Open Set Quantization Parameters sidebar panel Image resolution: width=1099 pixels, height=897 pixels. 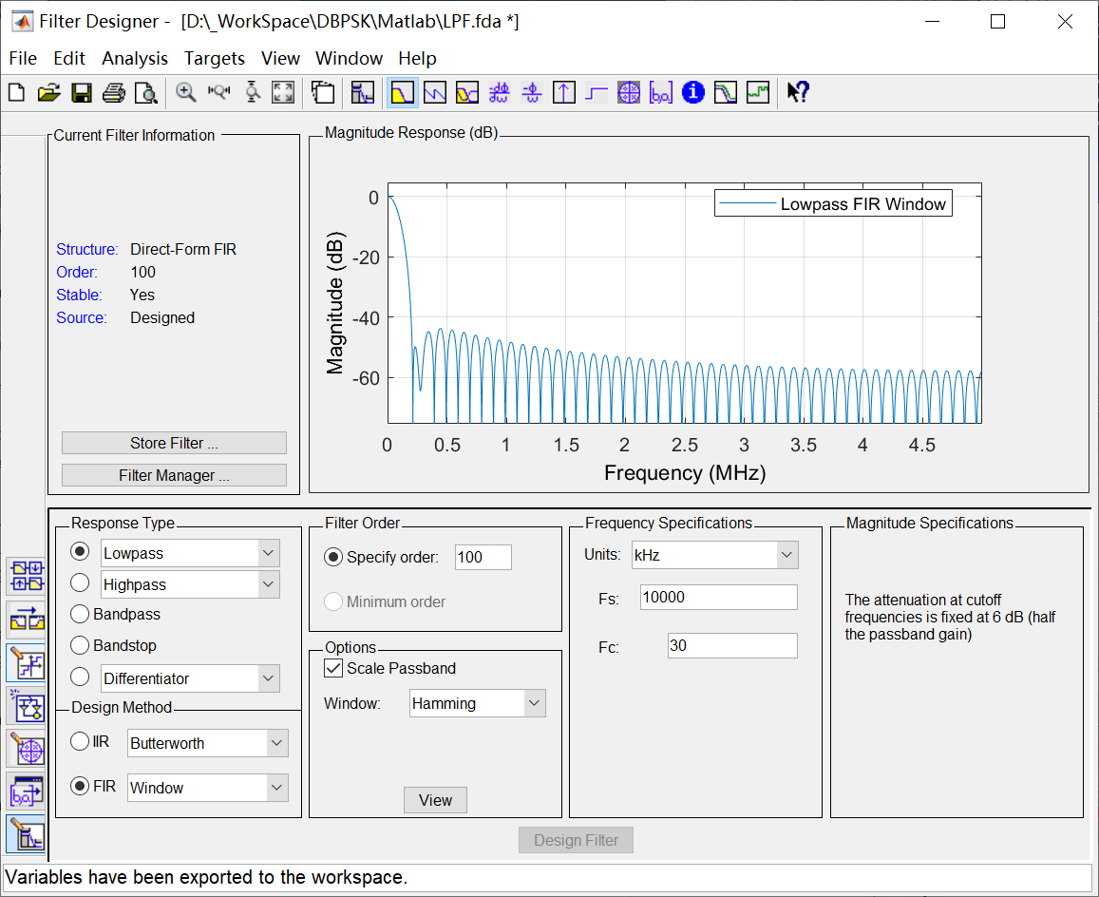coord(27,662)
